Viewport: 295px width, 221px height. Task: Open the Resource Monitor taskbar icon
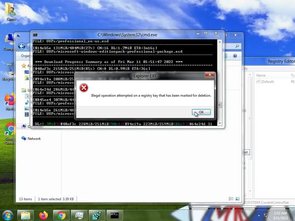pos(79,215)
